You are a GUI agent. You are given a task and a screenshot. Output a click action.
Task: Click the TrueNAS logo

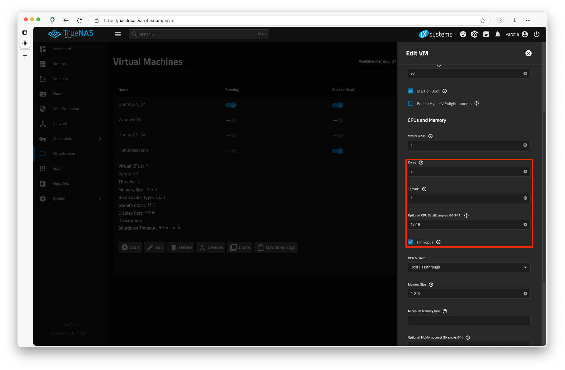coord(71,34)
